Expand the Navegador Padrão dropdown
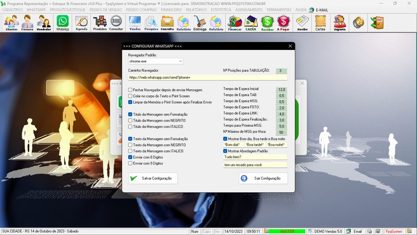The height and width of the screenshot is (235, 417). coord(180,61)
